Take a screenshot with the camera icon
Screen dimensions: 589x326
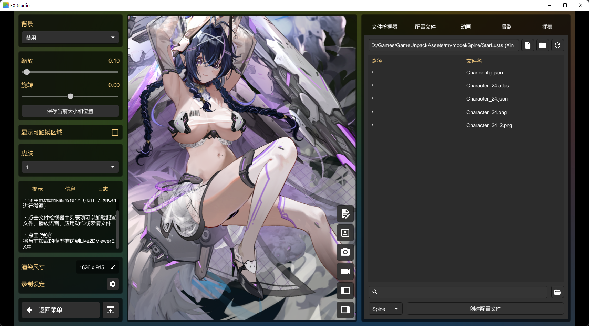(x=345, y=252)
